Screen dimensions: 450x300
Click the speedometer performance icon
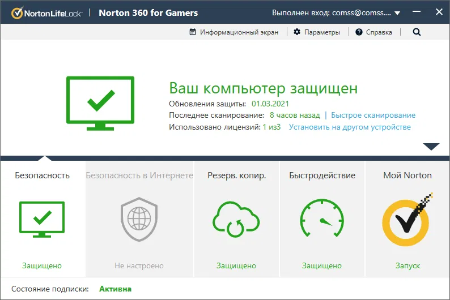(322, 218)
